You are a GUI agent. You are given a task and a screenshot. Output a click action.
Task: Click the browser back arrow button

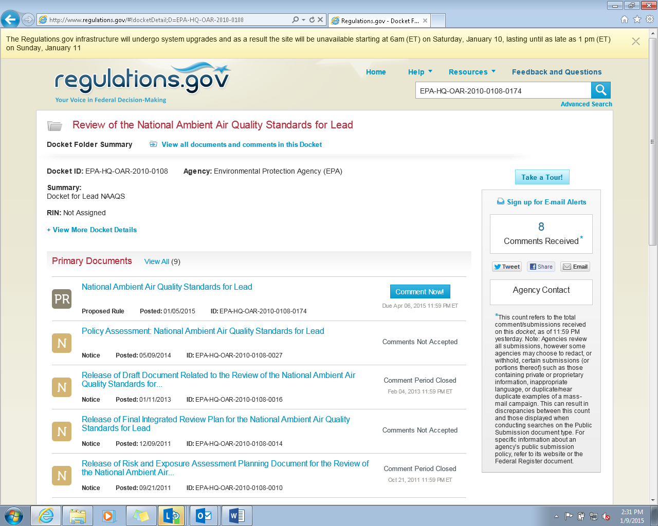(x=10, y=20)
